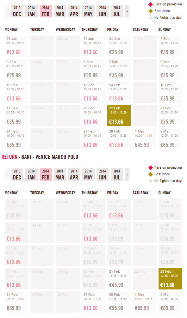Viewport: 187px width, 318px height.
Task: Choose return 24 Feb flight at €65.99
Action: point(16,302)
